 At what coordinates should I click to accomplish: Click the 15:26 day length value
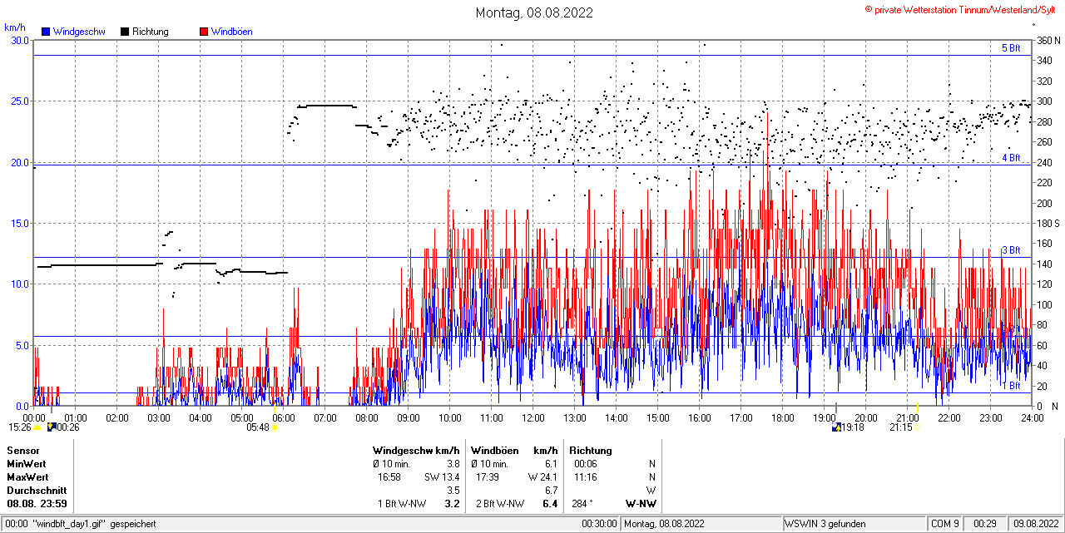[x=20, y=427]
